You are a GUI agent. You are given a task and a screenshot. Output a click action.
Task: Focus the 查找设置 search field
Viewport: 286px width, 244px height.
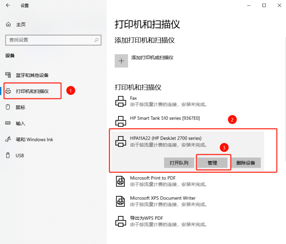pos(53,40)
